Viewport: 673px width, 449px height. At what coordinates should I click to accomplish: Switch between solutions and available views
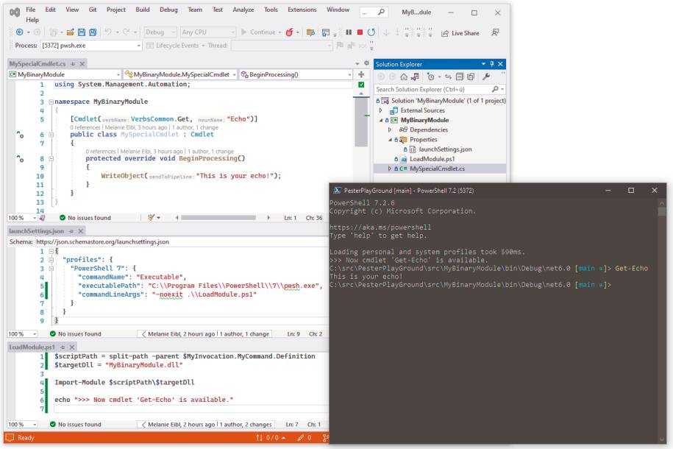pyautogui.click(x=415, y=77)
